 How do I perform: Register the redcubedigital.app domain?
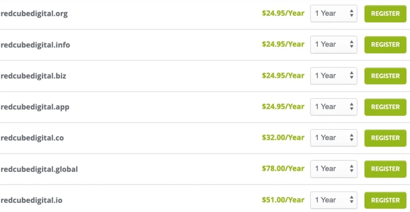[x=385, y=107]
